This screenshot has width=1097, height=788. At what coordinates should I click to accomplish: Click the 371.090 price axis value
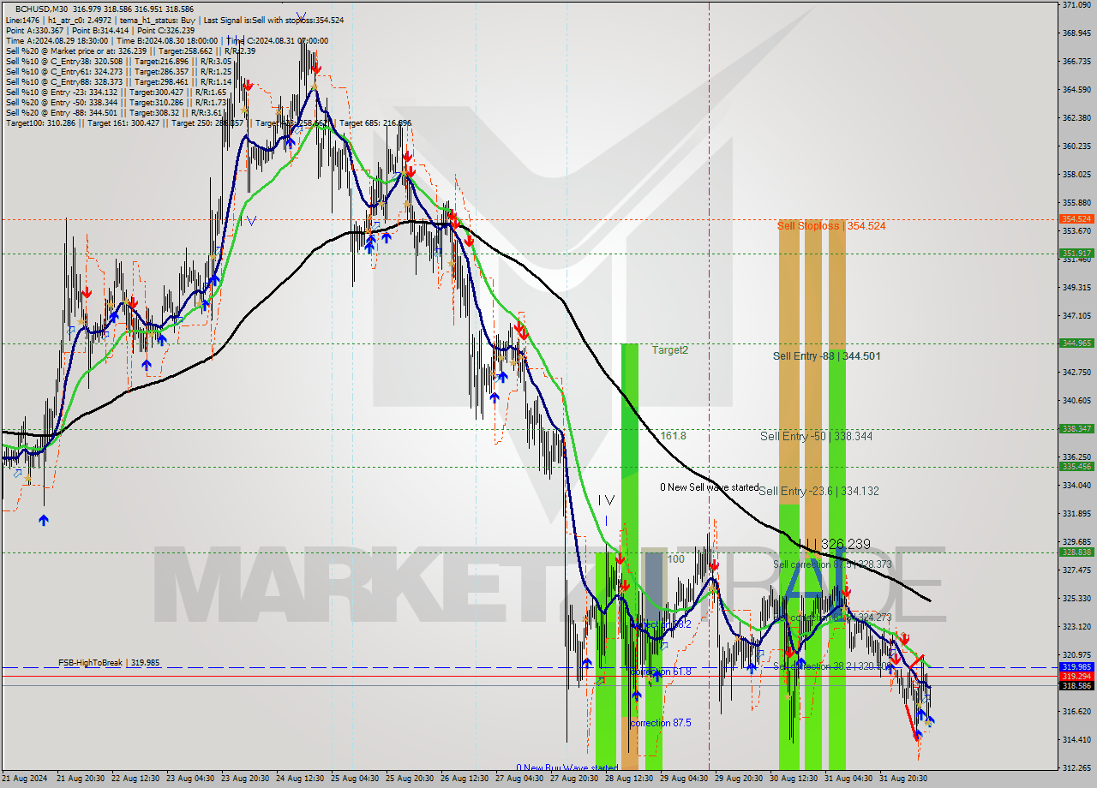tap(1076, 5)
